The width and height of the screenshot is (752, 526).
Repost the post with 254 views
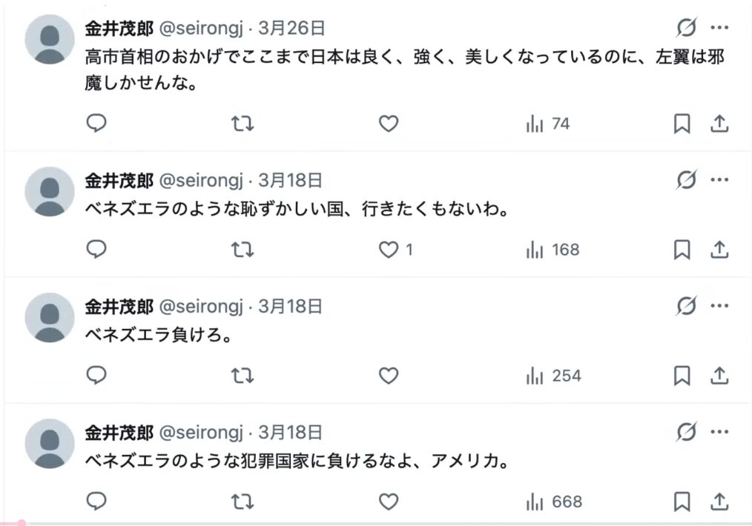point(243,376)
